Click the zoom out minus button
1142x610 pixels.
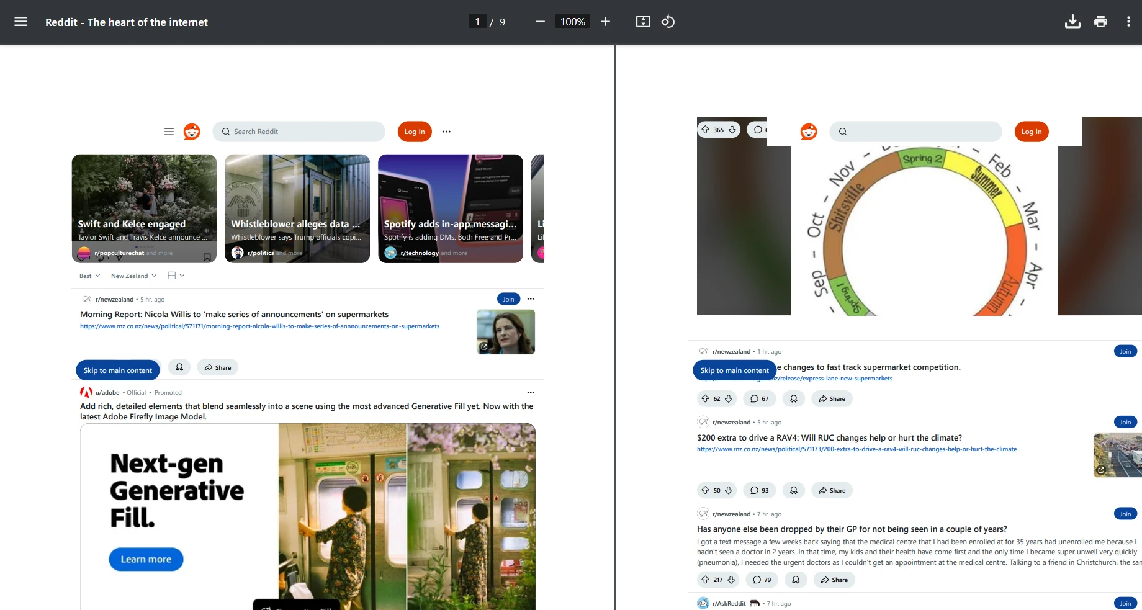point(540,22)
